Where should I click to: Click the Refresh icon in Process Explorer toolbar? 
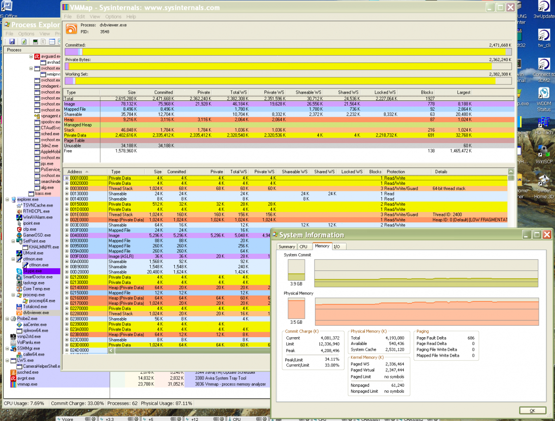click(24, 42)
